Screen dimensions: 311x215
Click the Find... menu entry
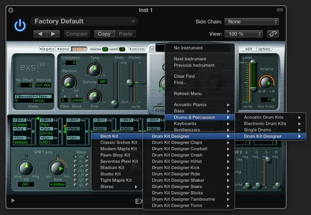coord(200,82)
